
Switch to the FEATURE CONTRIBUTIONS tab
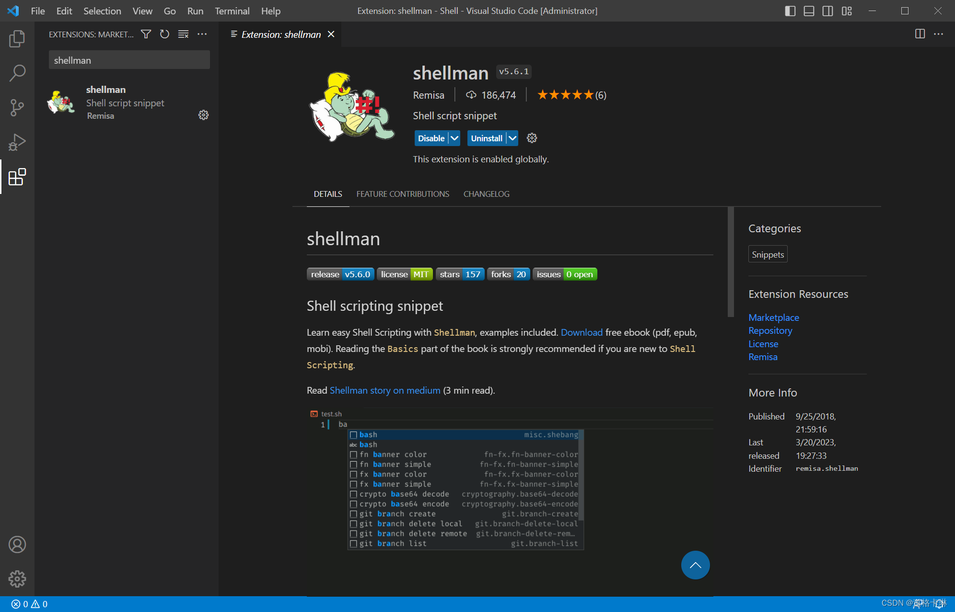click(x=403, y=194)
